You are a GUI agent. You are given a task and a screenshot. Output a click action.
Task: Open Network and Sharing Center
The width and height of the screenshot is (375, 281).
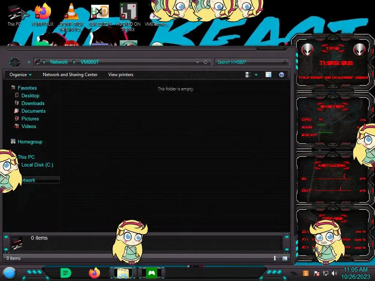coord(70,75)
